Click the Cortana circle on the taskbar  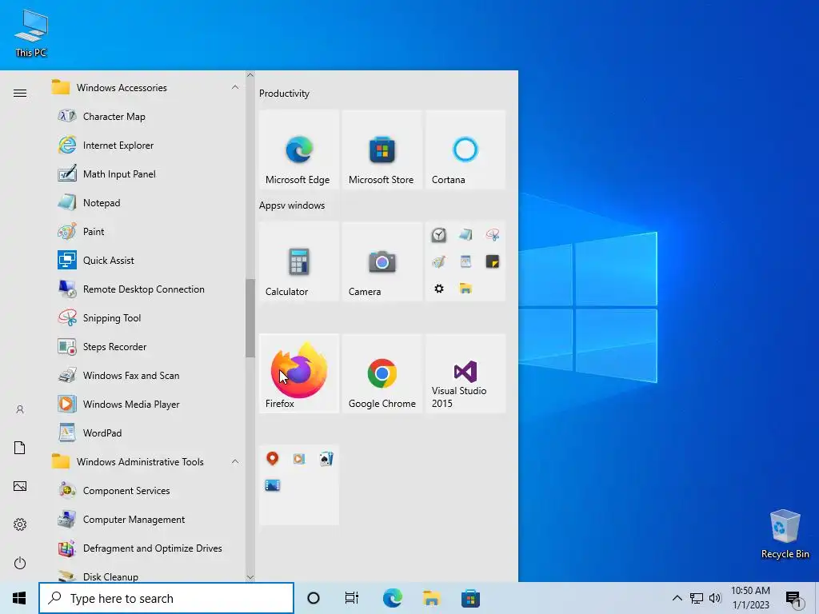(314, 598)
